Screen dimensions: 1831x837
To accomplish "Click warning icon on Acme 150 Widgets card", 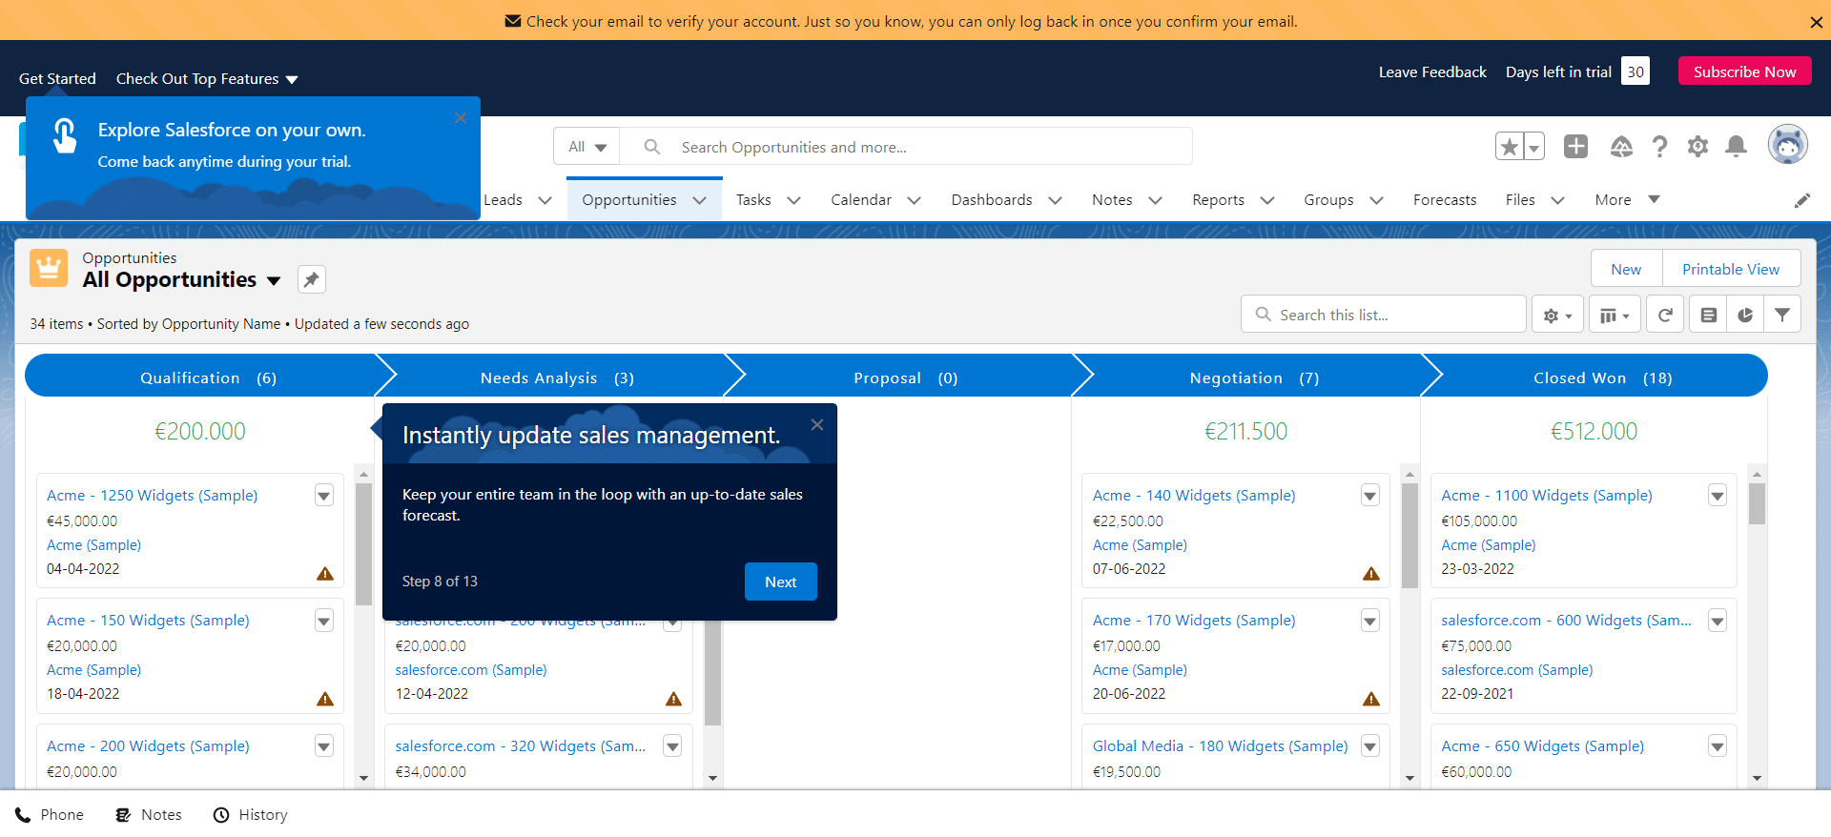I will (x=325, y=699).
